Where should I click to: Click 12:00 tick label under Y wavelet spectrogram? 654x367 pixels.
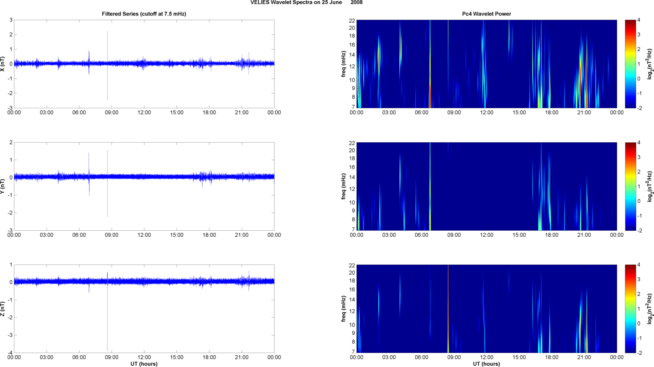point(487,235)
